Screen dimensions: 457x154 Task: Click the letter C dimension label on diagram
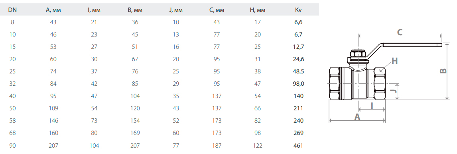pyautogui.click(x=400, y=32)
